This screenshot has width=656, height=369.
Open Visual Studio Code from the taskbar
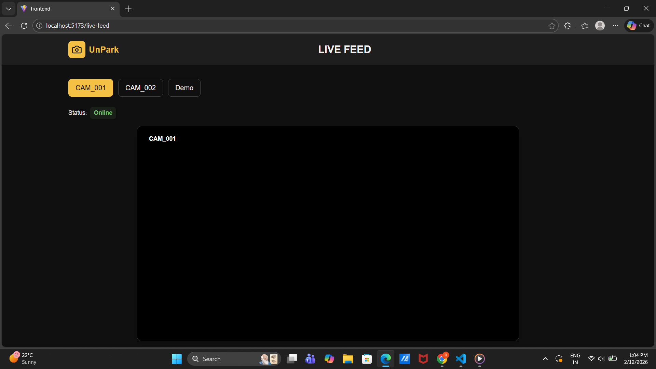point(461,359)
